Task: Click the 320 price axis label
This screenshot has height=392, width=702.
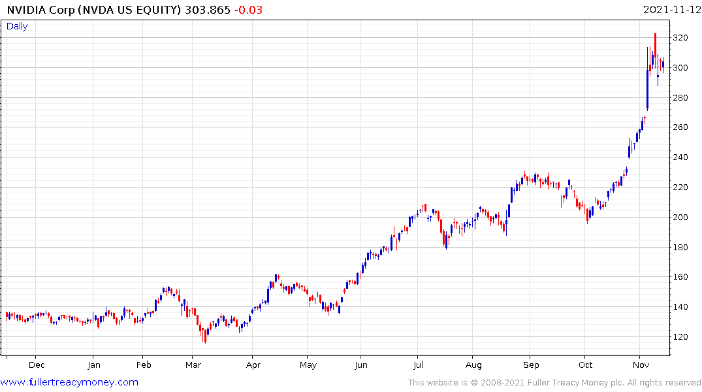Action: click(680, 38)
